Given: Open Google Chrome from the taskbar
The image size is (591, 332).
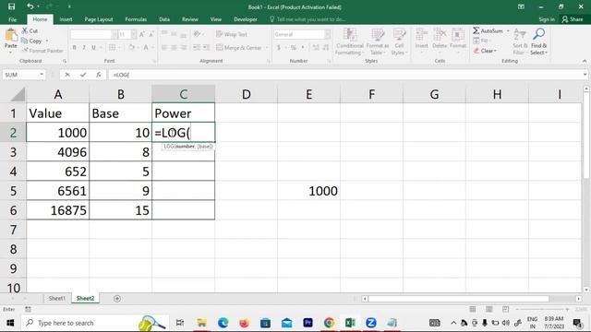Looking at the screenshot, I should 329,323.
